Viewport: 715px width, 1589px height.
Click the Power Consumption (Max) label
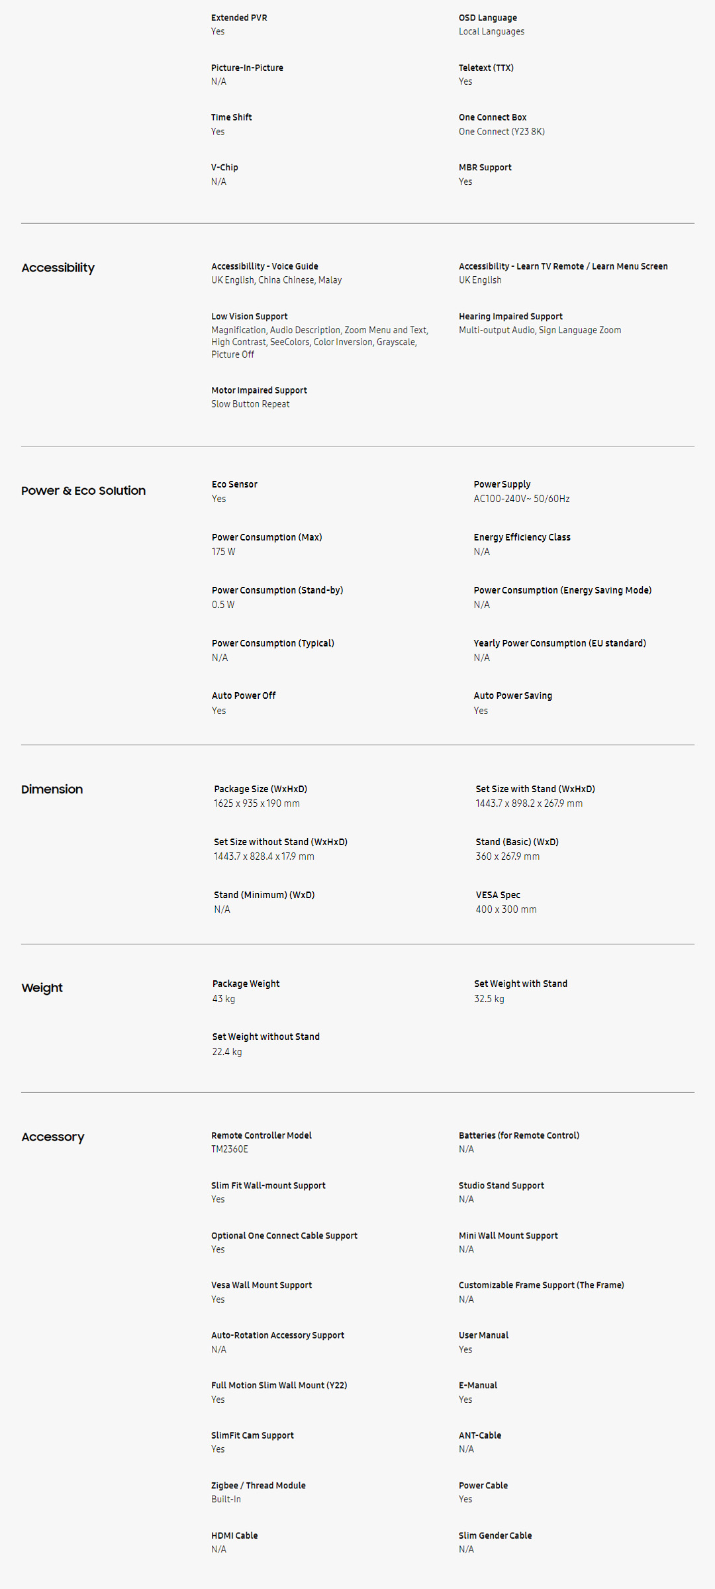(267, 537)
